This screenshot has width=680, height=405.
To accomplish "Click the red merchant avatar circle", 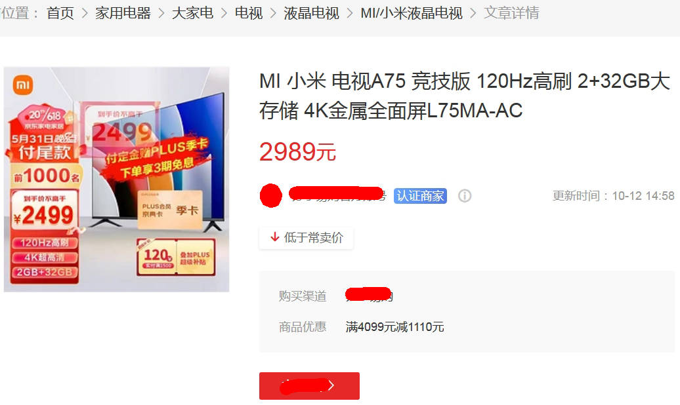I will (270, 195).
